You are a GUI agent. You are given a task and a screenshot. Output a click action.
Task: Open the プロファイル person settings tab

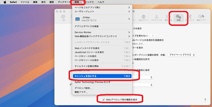pos(156,18)
